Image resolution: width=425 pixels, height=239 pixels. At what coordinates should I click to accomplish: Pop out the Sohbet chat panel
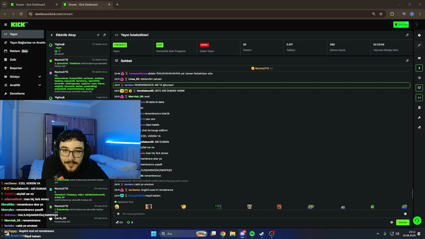pos(407,61)
